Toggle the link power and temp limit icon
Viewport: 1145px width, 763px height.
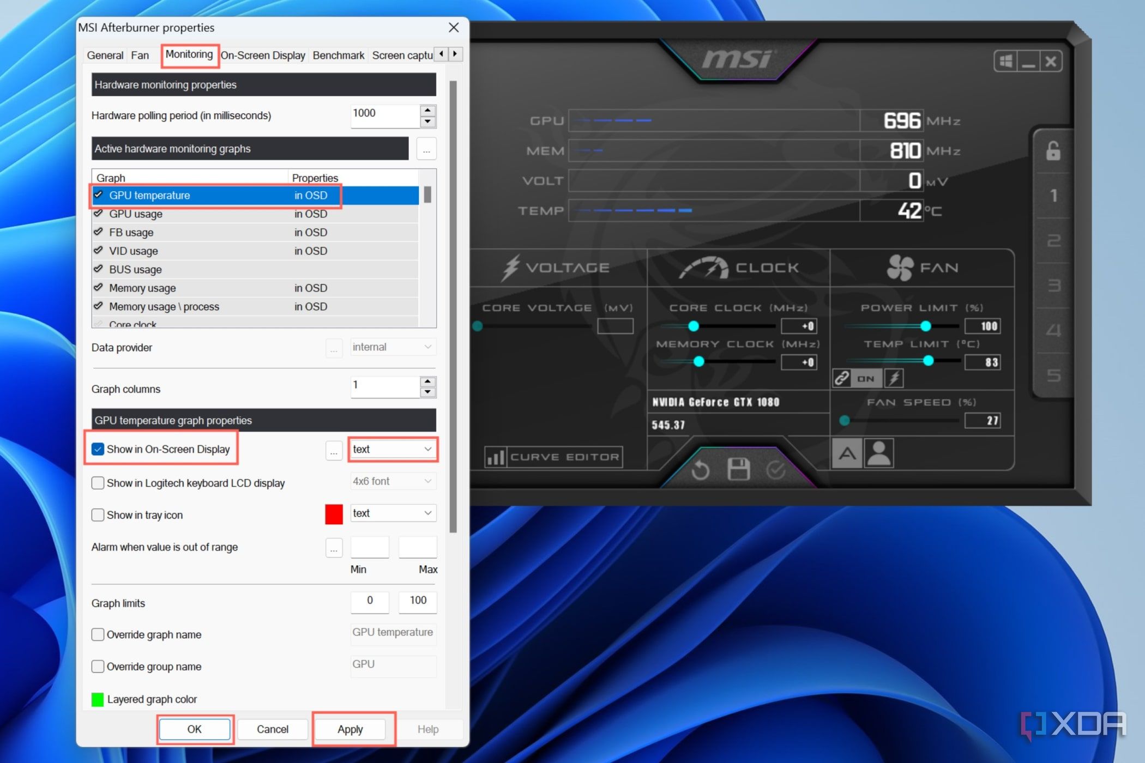[x=842, y=378]
